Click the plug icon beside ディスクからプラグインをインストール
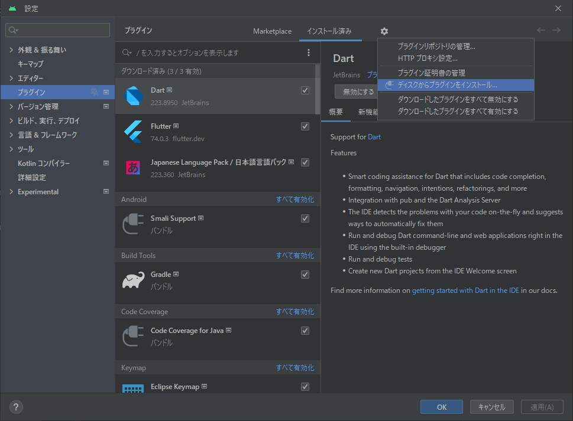Viewport: 573px width, 421px height. (x=390, y=85)
